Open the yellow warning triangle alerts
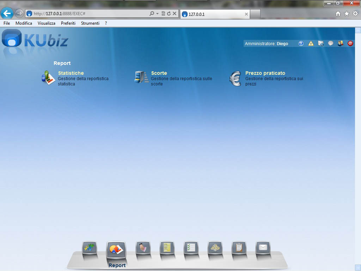Screen dimensions: 361x271 point(311,44)
